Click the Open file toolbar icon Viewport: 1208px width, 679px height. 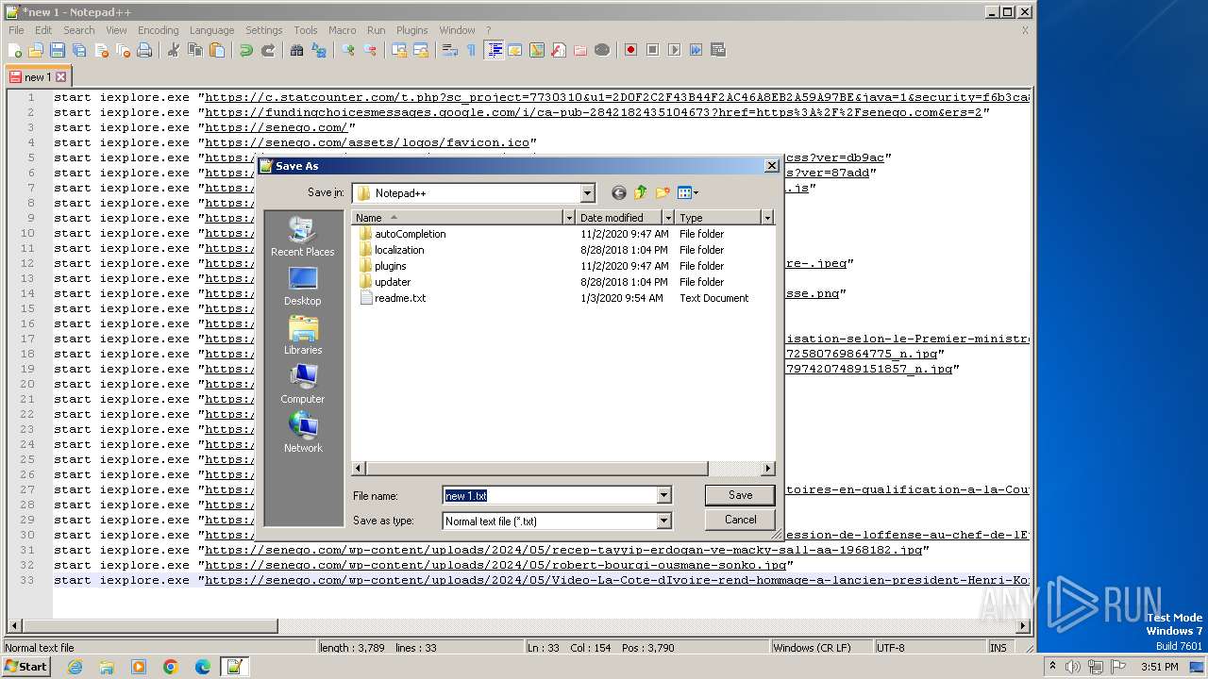36,50
